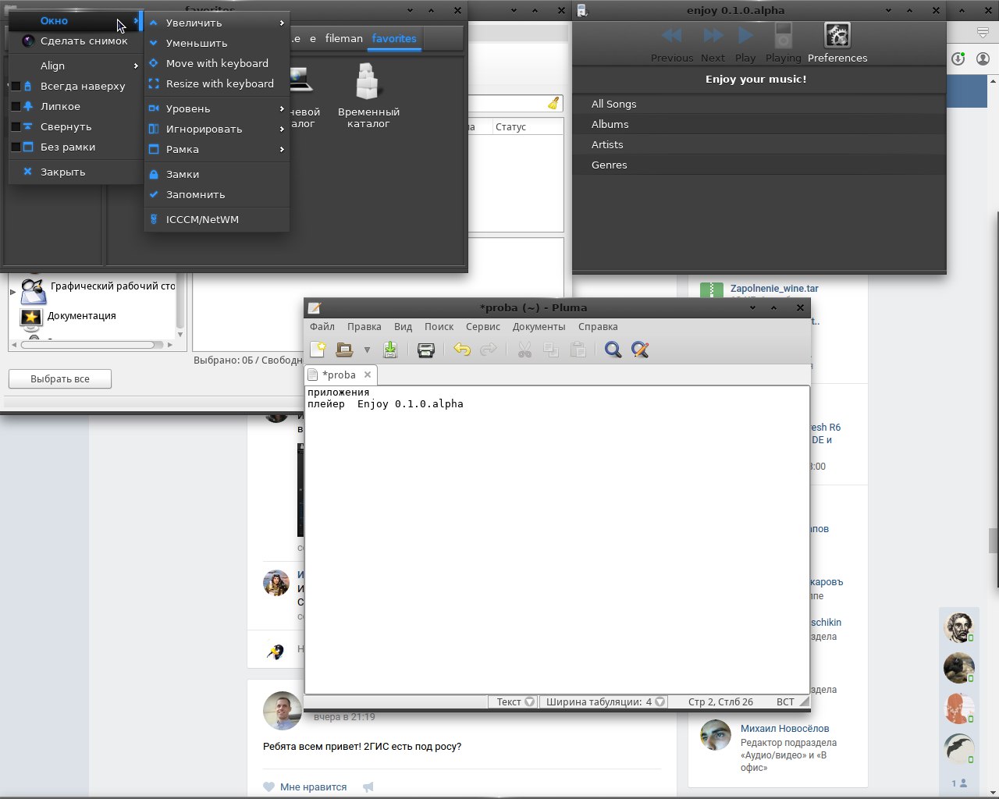Screen dimensions: 999x799
Task: Open Pluma's find magnifier tool
Action: (613, 350)
